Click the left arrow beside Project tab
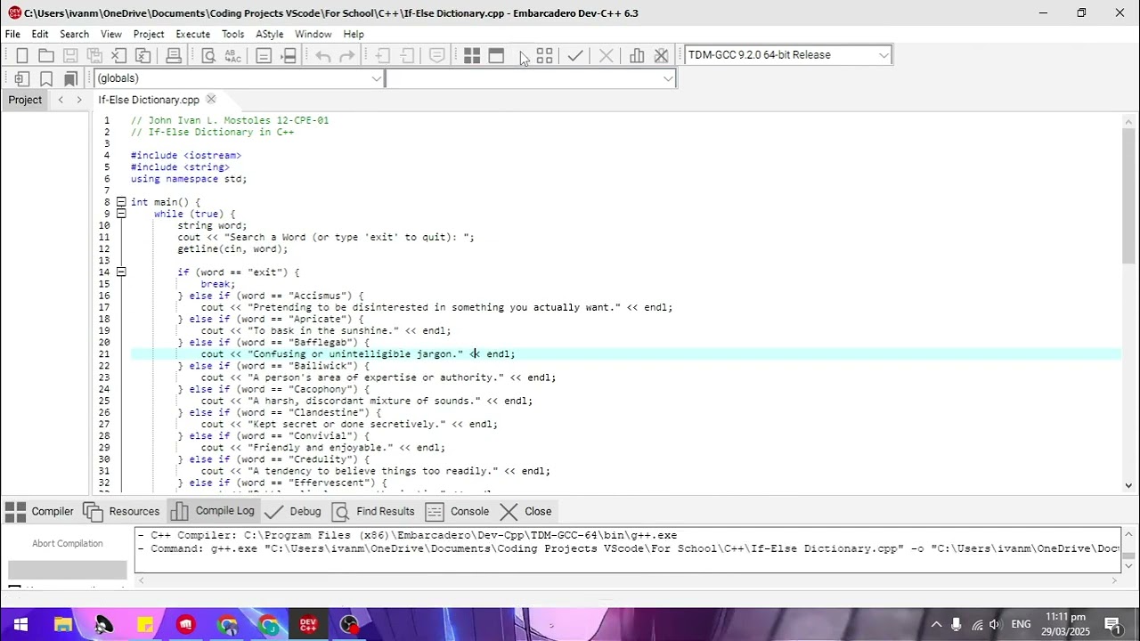This screenshot has width=1140, height=641. click(x=61, y=100)
